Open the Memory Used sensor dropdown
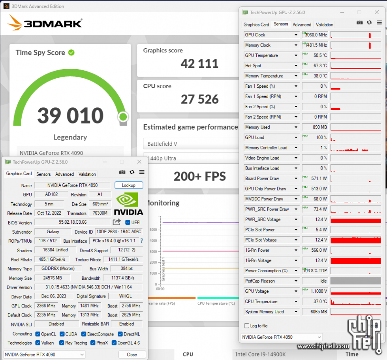Image resolution: width=387 pixels, height=360 pixels. [296, 127]
